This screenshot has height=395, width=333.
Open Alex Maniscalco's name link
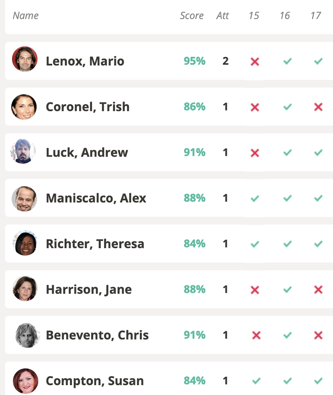click(x=96, y=198)
